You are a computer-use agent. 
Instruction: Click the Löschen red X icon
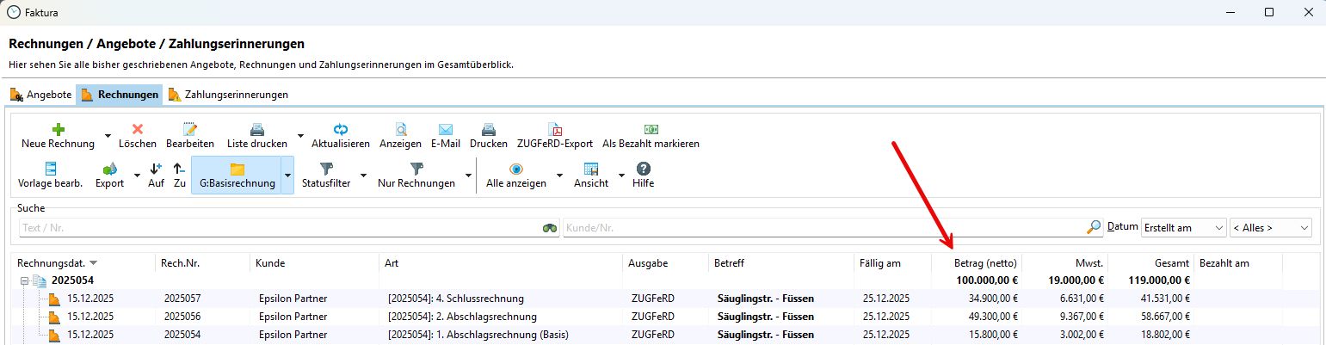(x=137, y=130)
